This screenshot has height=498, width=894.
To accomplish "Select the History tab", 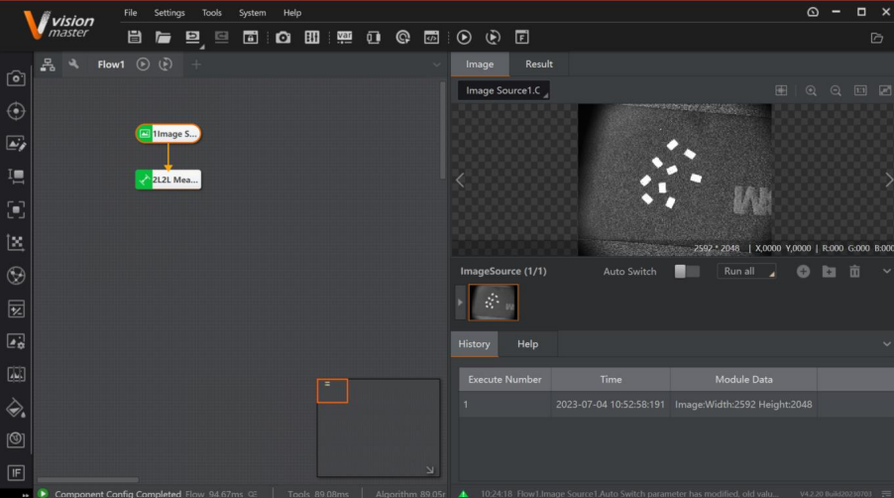I will (475, 344).
